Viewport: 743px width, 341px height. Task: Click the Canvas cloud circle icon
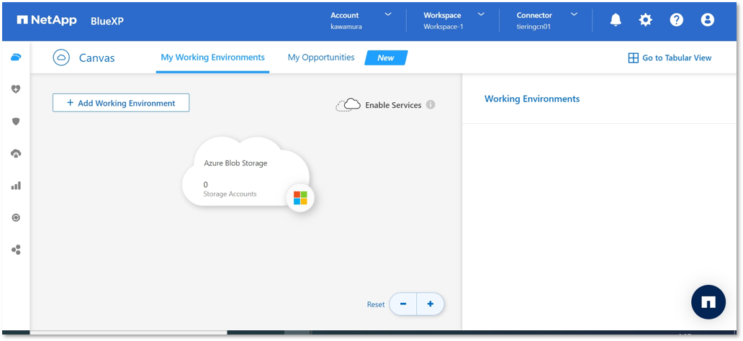[62, 58]
